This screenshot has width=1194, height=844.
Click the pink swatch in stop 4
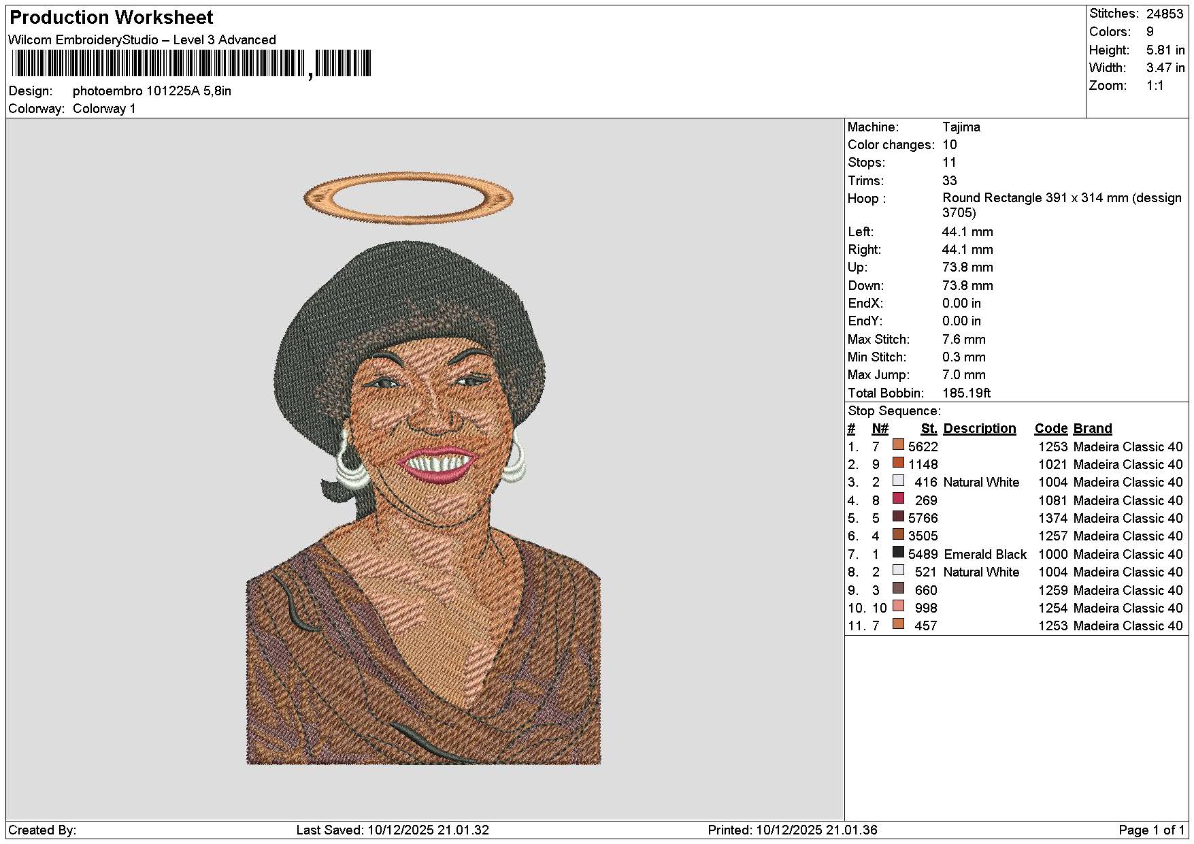pos(898,499)
